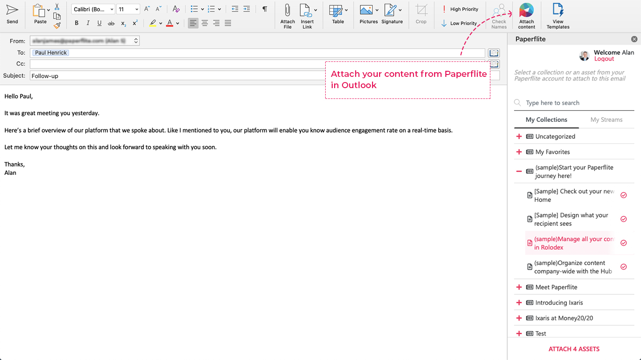
Task: Clear formatting with the eraser A icon
Action: click(x=176, y=9)
